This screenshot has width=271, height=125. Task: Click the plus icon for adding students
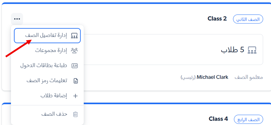pyautogui.click(x=76, y=96)
